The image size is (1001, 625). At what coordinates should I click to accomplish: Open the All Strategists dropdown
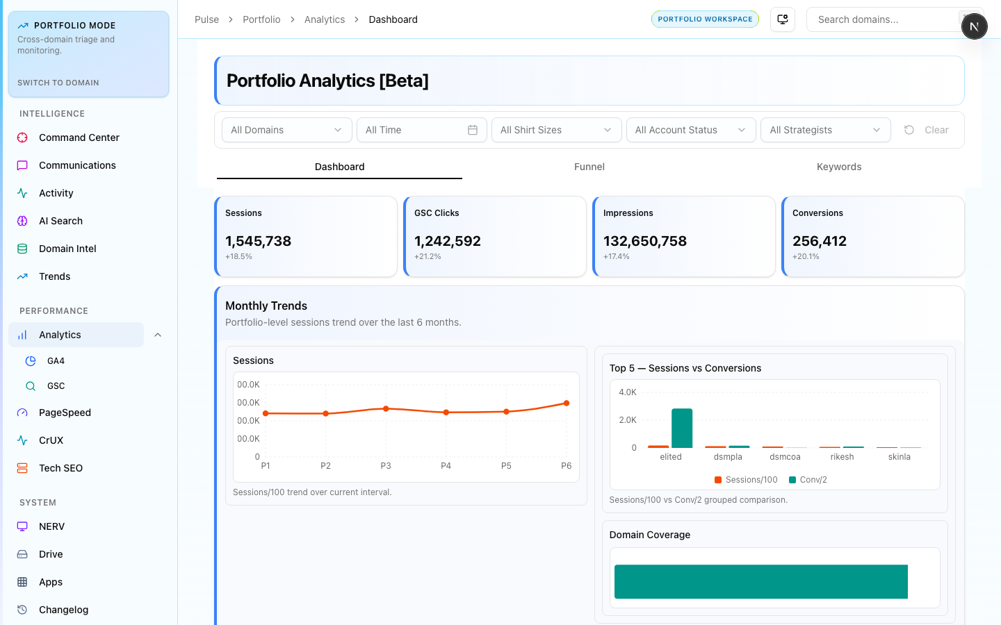click(825, 130)
